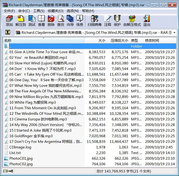Open the 收藏夹(O) menu

pyautogui.click(x=55, y=11)
